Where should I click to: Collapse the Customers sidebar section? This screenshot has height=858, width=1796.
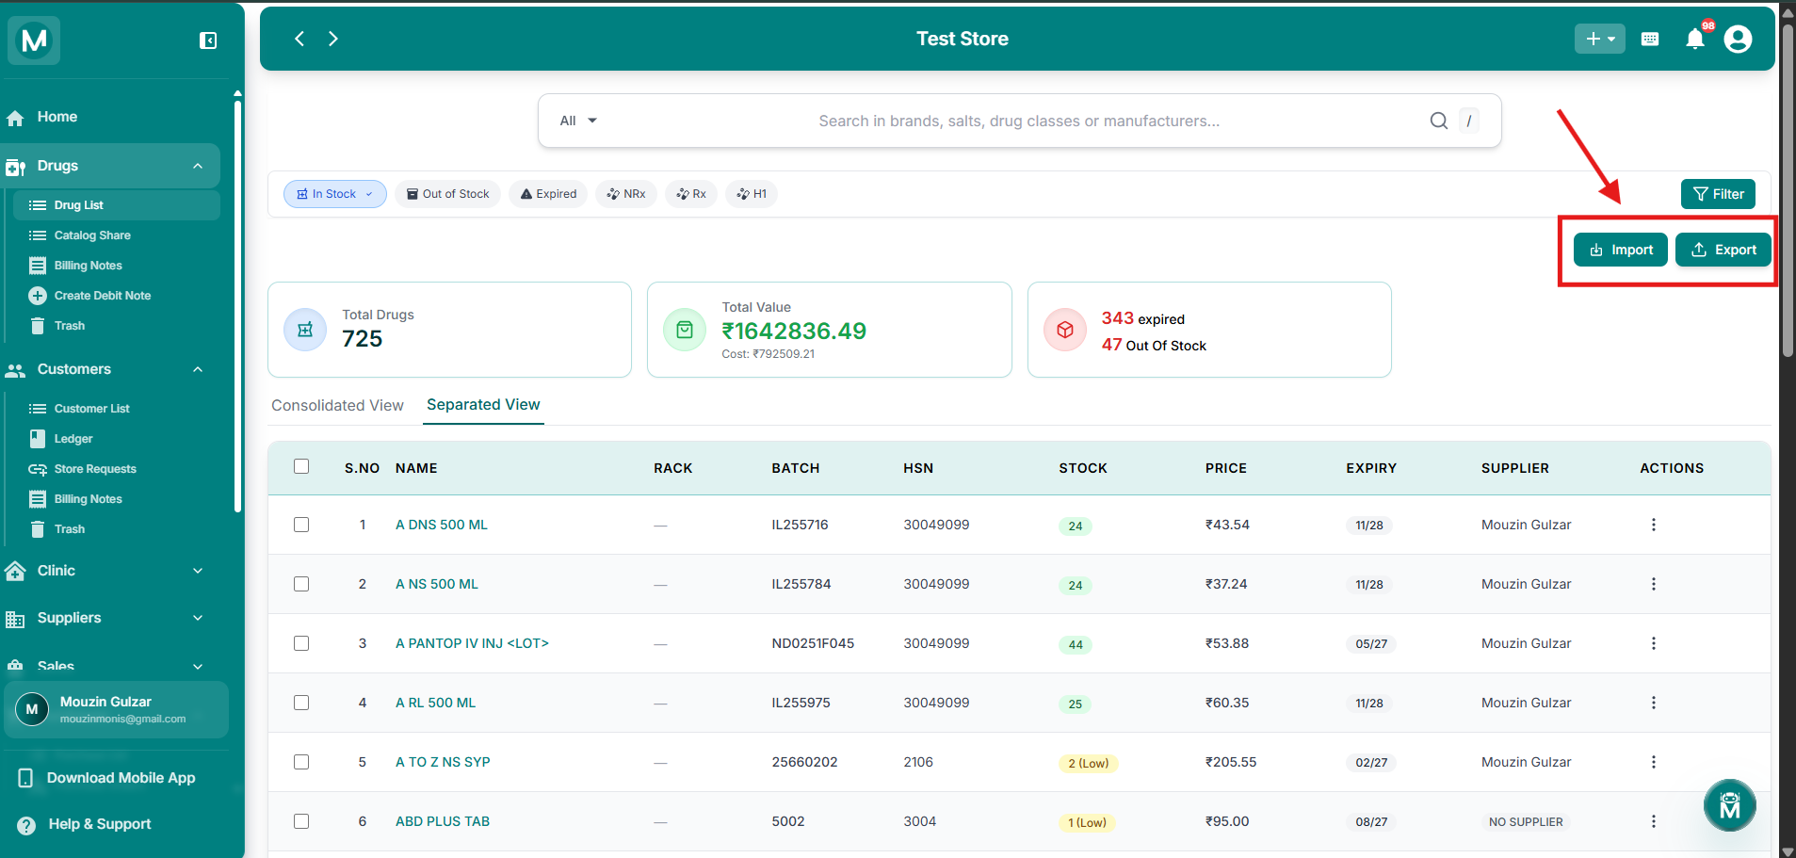pyautogui.click(x=198, y=369)
